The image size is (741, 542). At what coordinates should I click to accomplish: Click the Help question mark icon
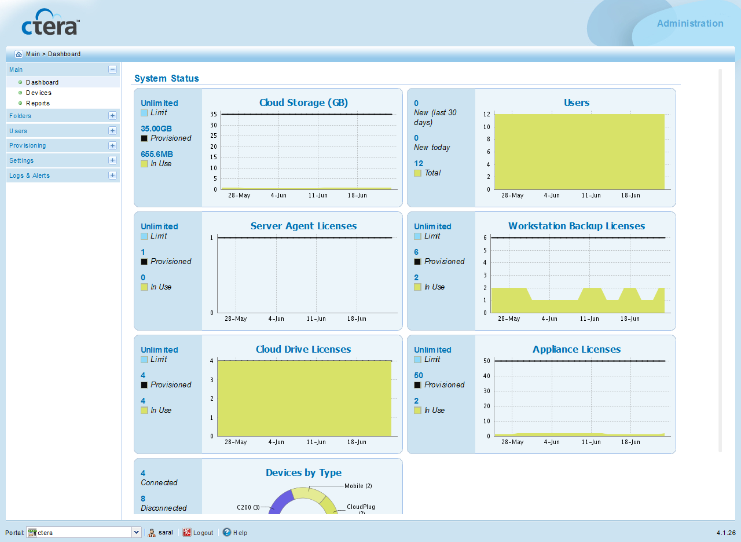[x=227, y=533]
